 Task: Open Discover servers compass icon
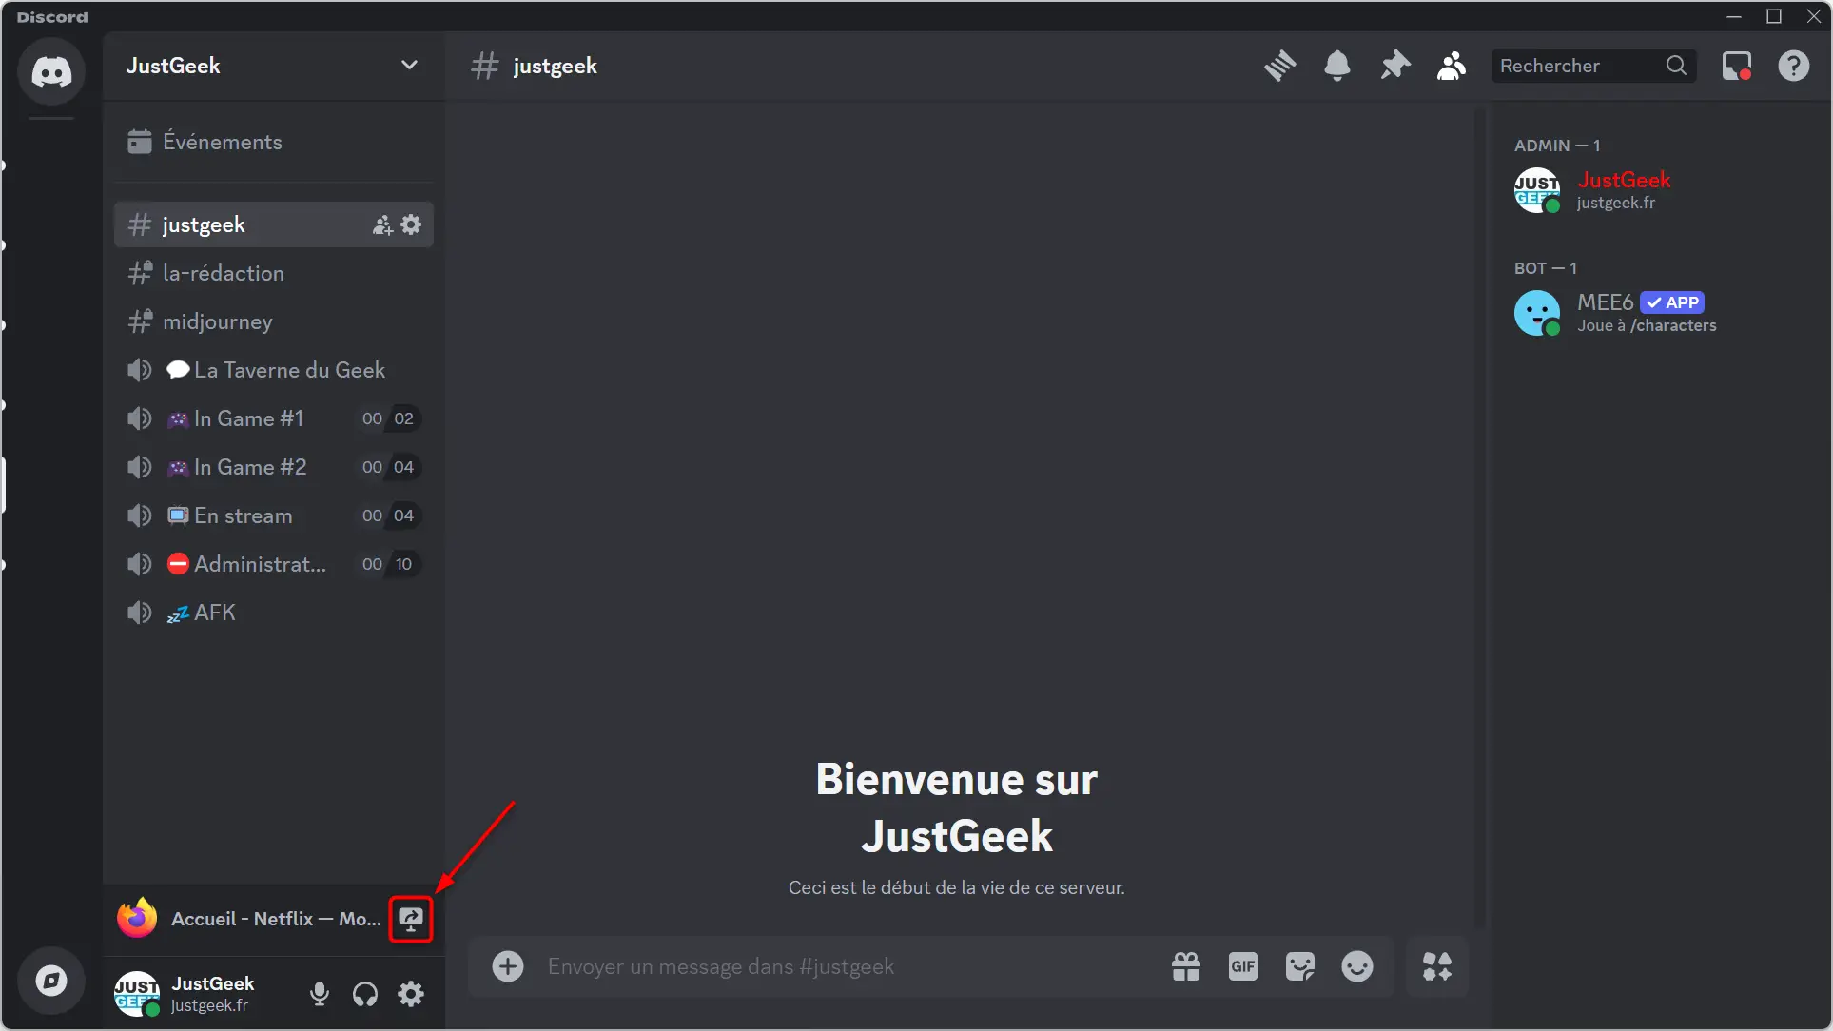click(51, 981)
